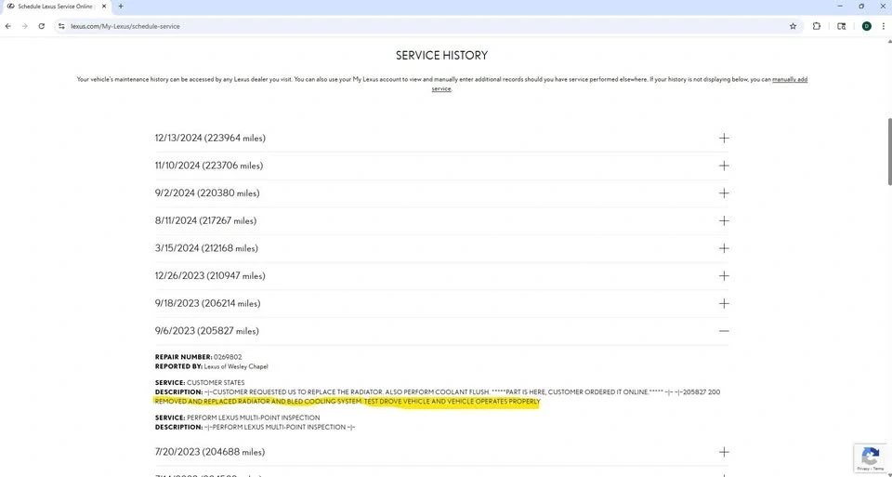This screenshot has width=892, height=477.
Task: Click the 12/13/2024 (223964 miles) text
Action: click(210, 138)
